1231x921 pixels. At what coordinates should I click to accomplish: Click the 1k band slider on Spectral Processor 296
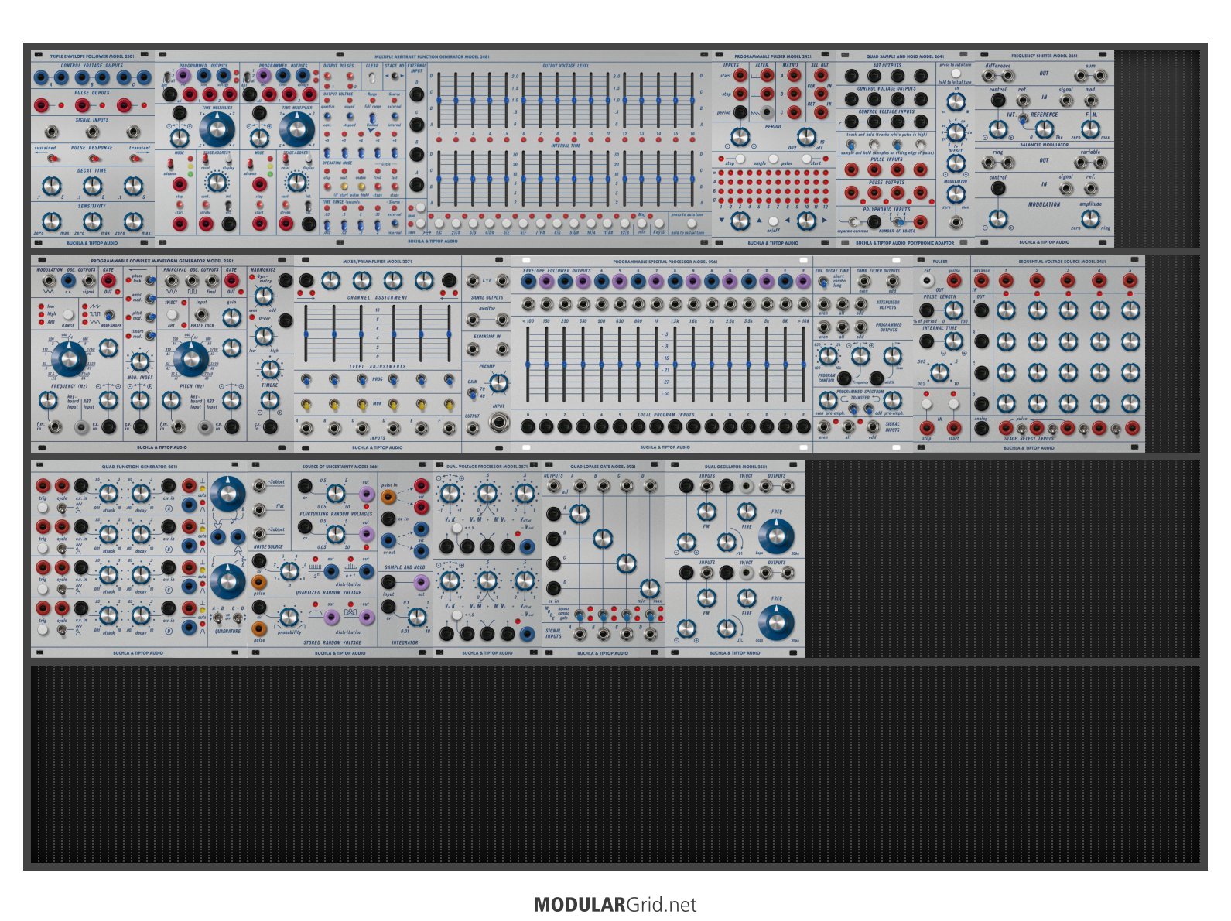pos(656,364)
